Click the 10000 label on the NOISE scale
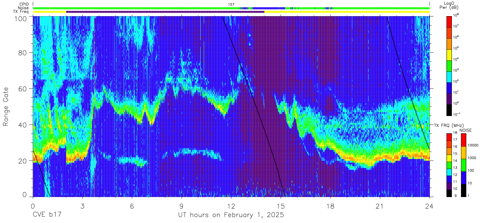Screen dimensions: 483x223 (x=473, y=146)
